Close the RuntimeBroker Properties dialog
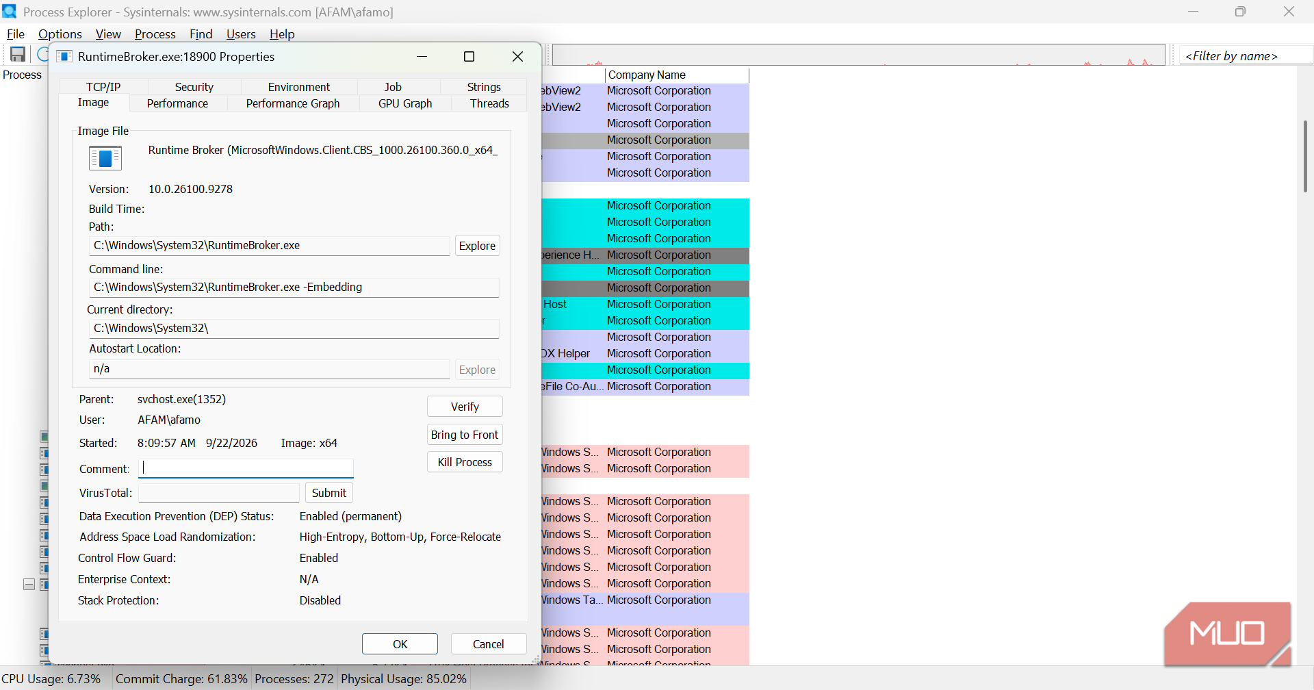The height and width of the screenshot is (690, 1314). click(518, 57)
